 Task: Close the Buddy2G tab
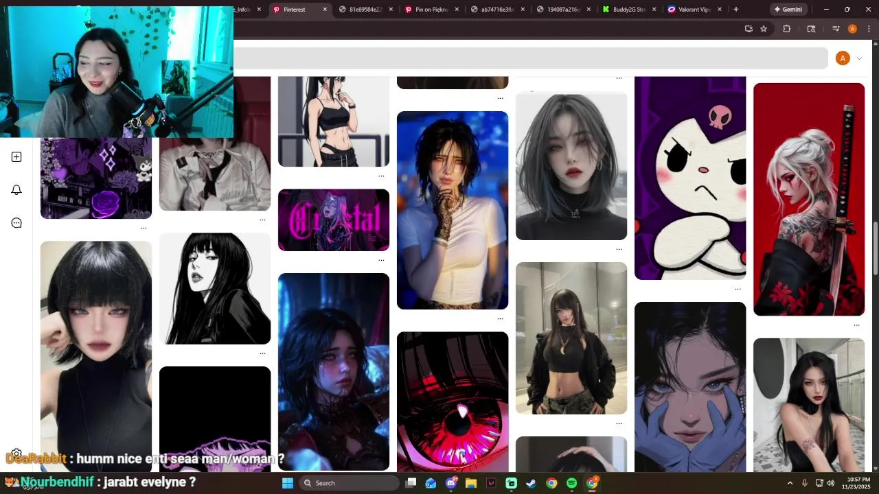click(x=654, y=10)
